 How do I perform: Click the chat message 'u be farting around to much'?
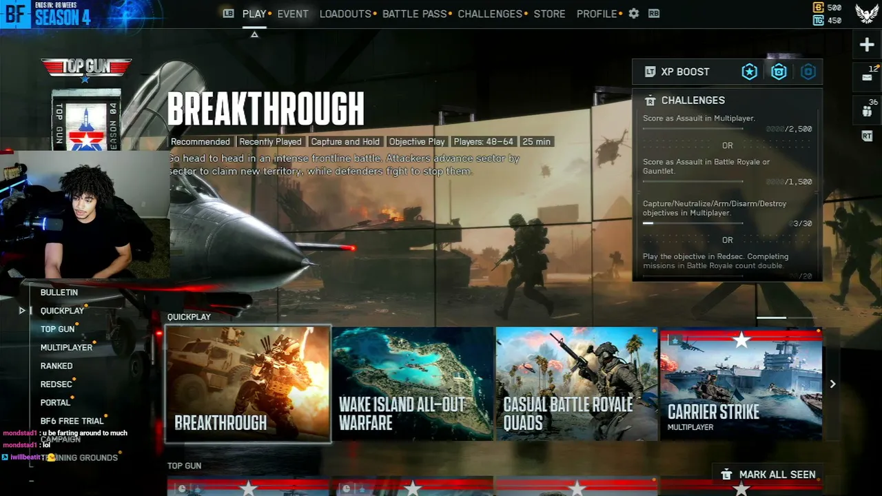click(x=85, y=433)
